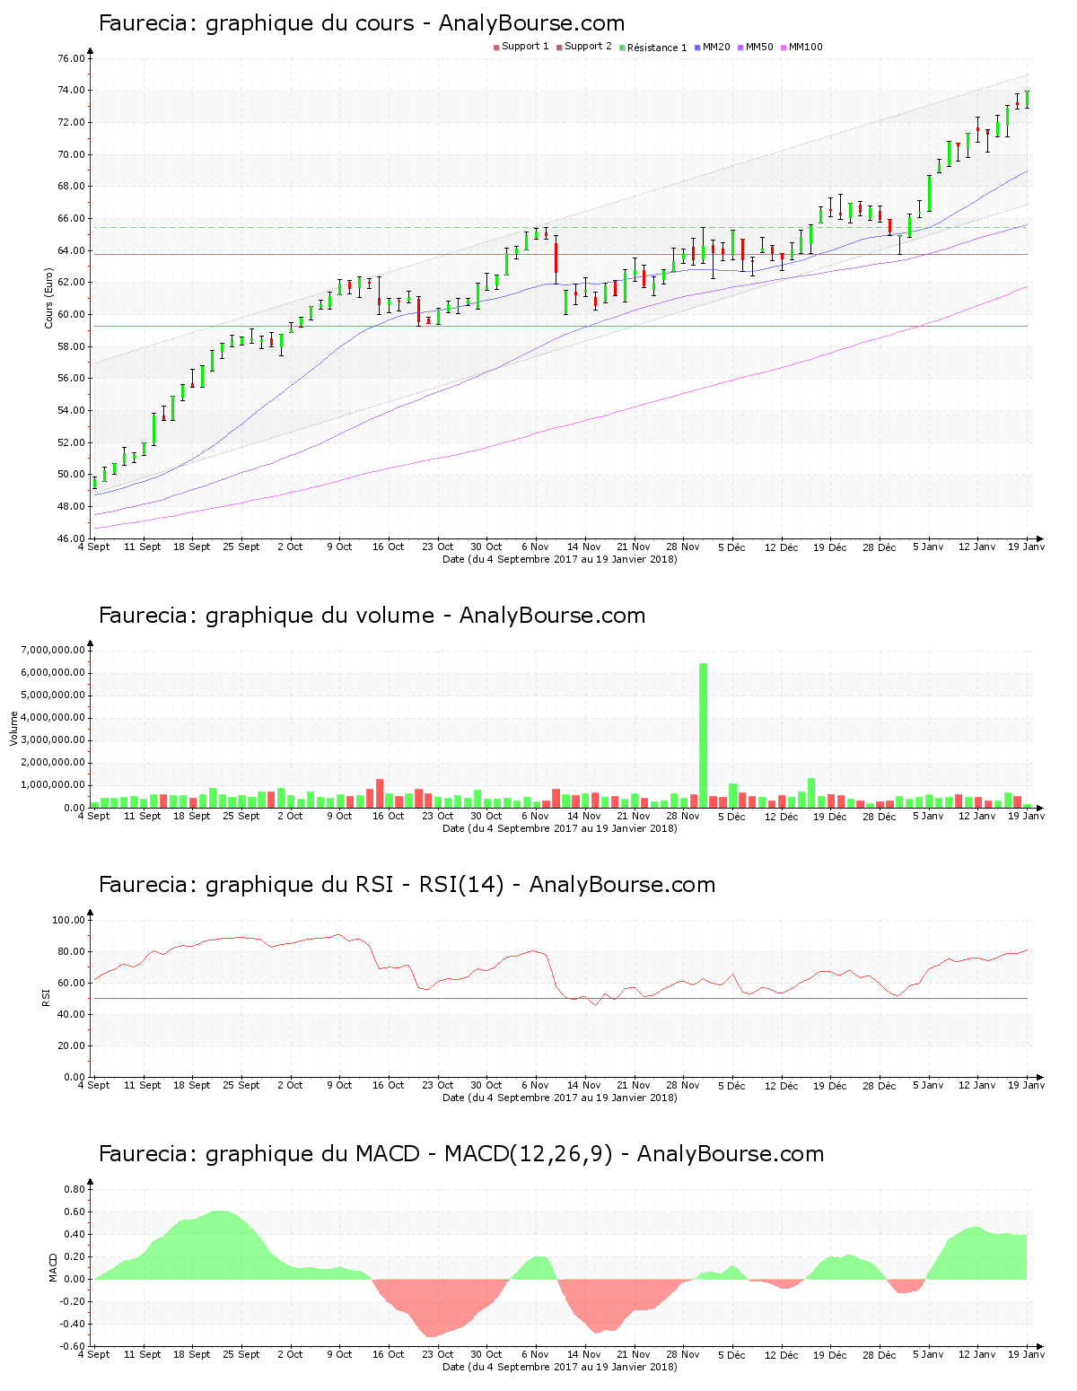The image size is (1077, 1391).
Task: Click the date range caption under the MACD chart
Action: pos(560,1367)
